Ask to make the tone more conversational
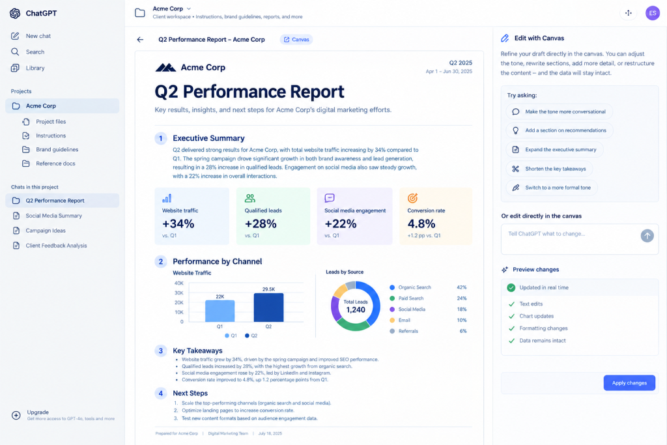This screenshot has width=667, height=445. tap(560, 112)
